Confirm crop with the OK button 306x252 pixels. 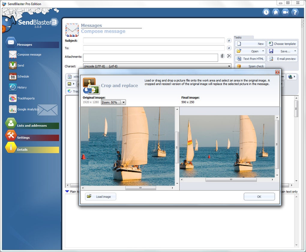259,196
